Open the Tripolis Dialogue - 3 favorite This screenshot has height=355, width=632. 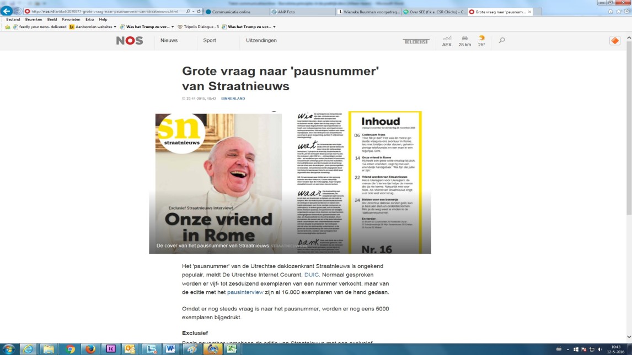198,27
